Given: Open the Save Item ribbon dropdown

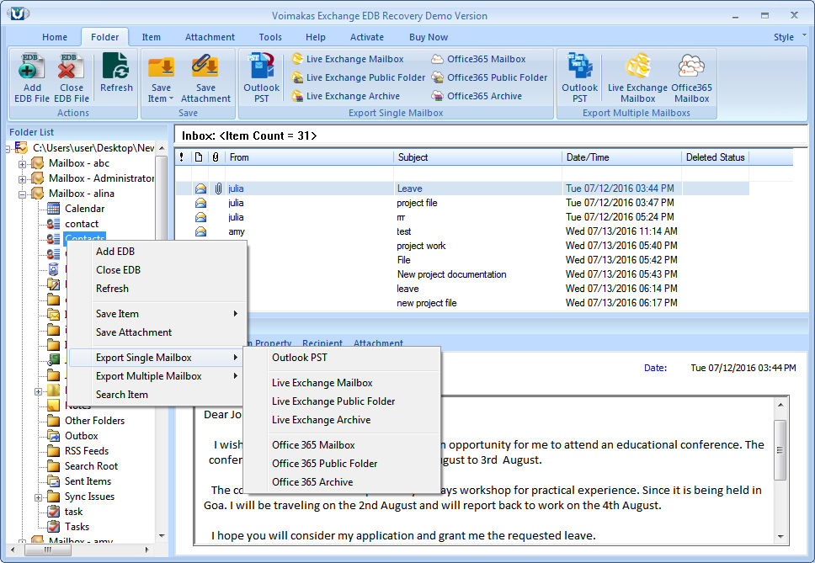Looking at the screenshot, I should pyautogui.click(x=161, y=78).
